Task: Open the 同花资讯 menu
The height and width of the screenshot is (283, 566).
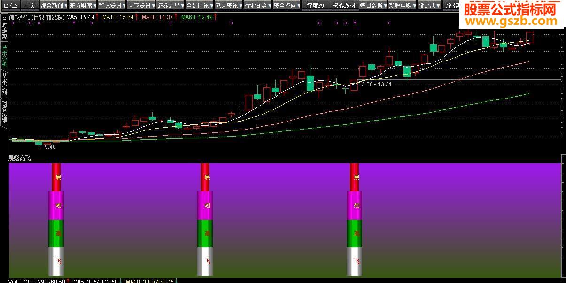Action: [x=140, y=5]
